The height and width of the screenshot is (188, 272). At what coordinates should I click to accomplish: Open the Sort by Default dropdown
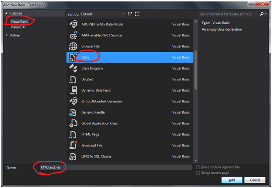103,14
